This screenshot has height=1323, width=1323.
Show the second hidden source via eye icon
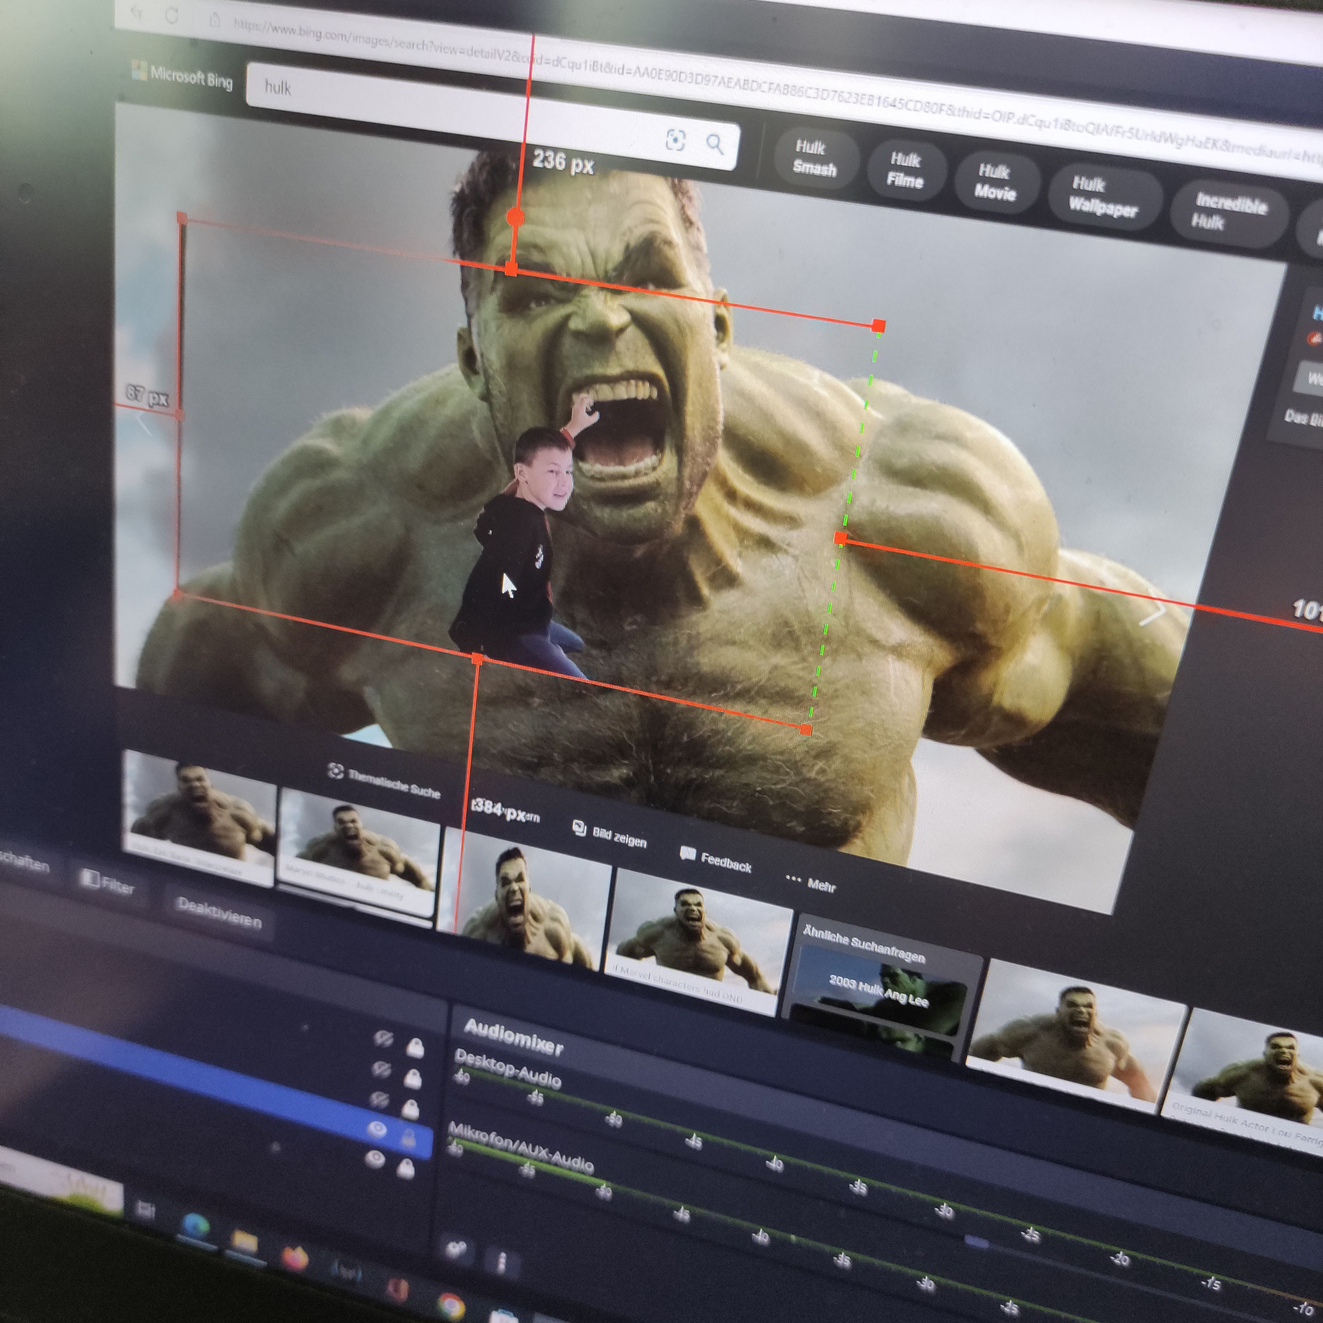[x=380, y=1069]
